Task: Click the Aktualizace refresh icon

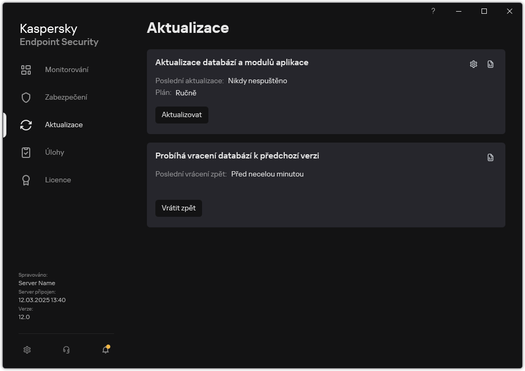Action: [25, 125]
